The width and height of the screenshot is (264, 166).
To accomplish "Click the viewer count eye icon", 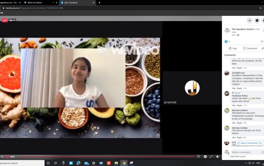I will coord(11,20).
